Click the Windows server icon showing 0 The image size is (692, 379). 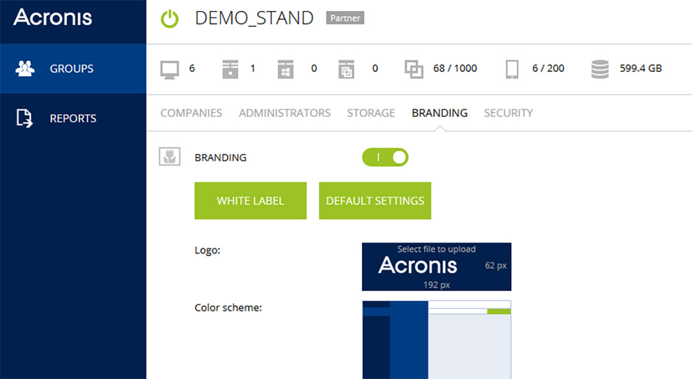point(286,69)
